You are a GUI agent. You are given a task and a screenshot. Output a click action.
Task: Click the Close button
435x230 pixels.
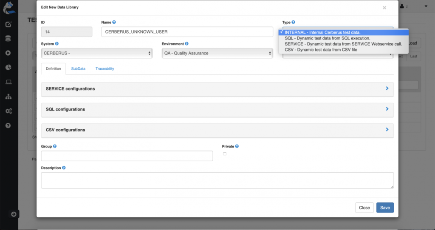click(x=364, y=207)
